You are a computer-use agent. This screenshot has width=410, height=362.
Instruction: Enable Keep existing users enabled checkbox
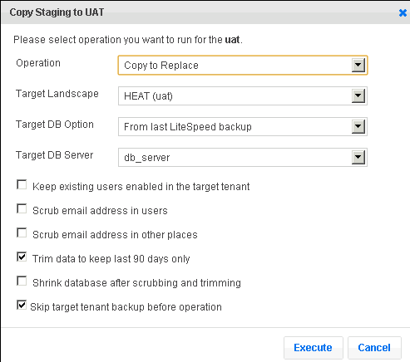click(22, 185)
